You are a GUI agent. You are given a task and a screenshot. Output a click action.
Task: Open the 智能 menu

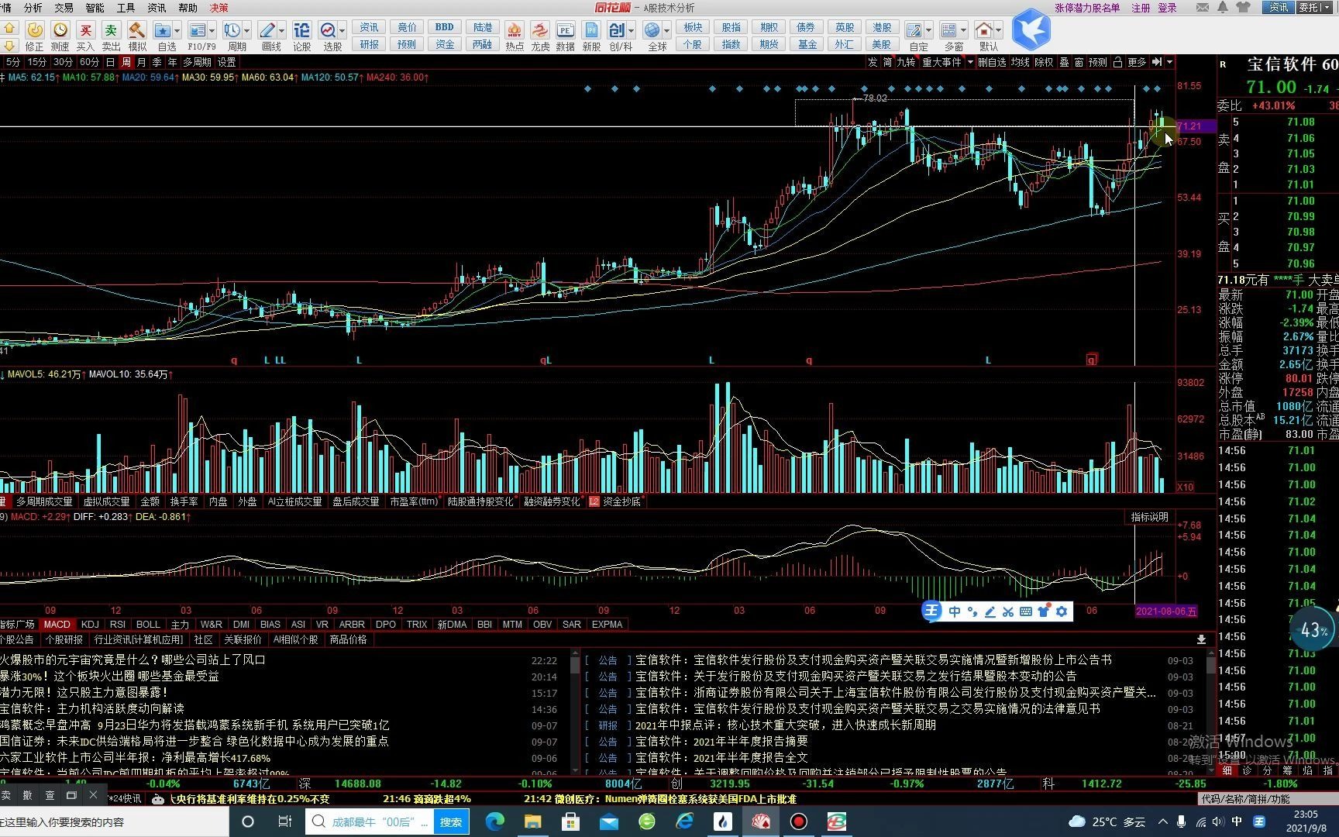point(95,7)
